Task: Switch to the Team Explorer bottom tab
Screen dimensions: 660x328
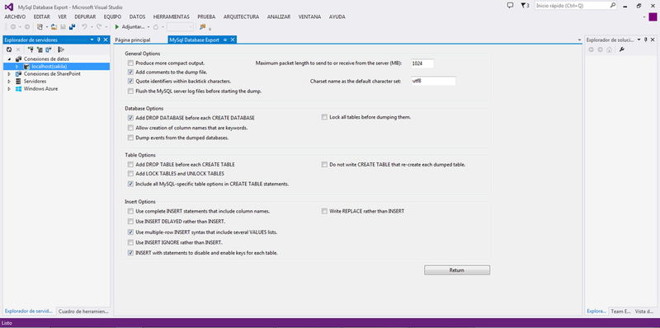Action: click(x=620, y=312)
